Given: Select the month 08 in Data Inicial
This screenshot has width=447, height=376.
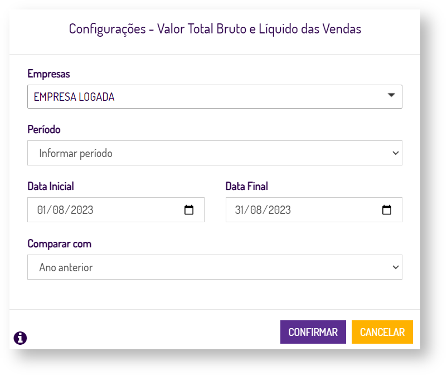Looking at the screenshot, I should (59, 210).
